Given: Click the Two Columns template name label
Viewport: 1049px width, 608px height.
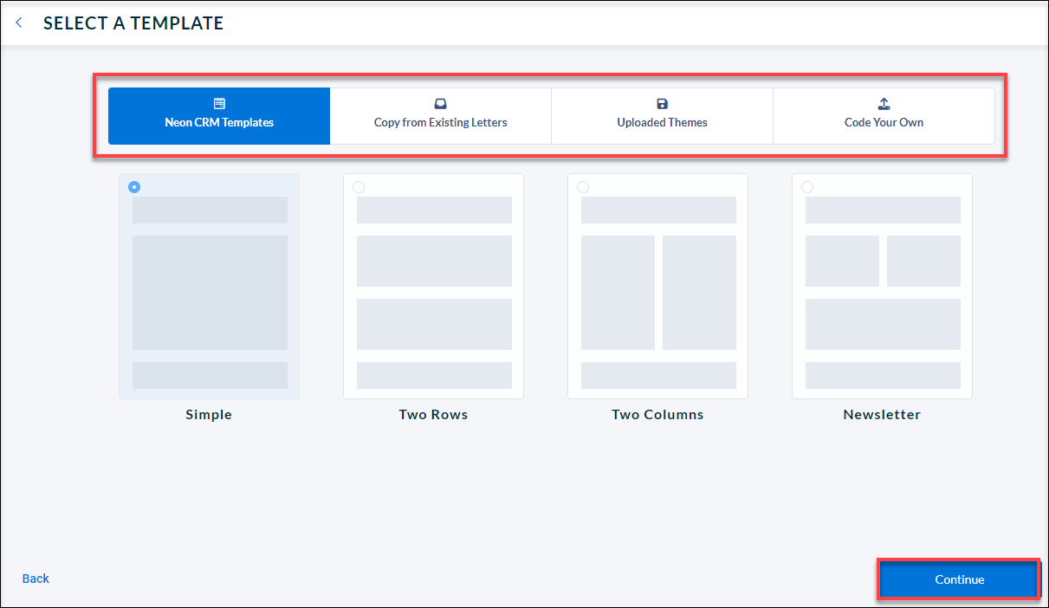Looking at the screenshot, I should pos(657,415).
